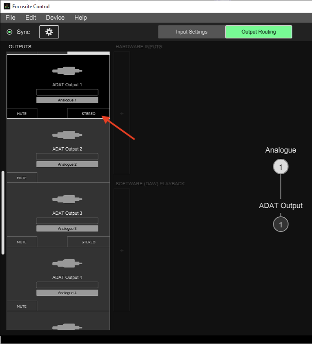Click the OUTPUTS heading

[20, 47]
